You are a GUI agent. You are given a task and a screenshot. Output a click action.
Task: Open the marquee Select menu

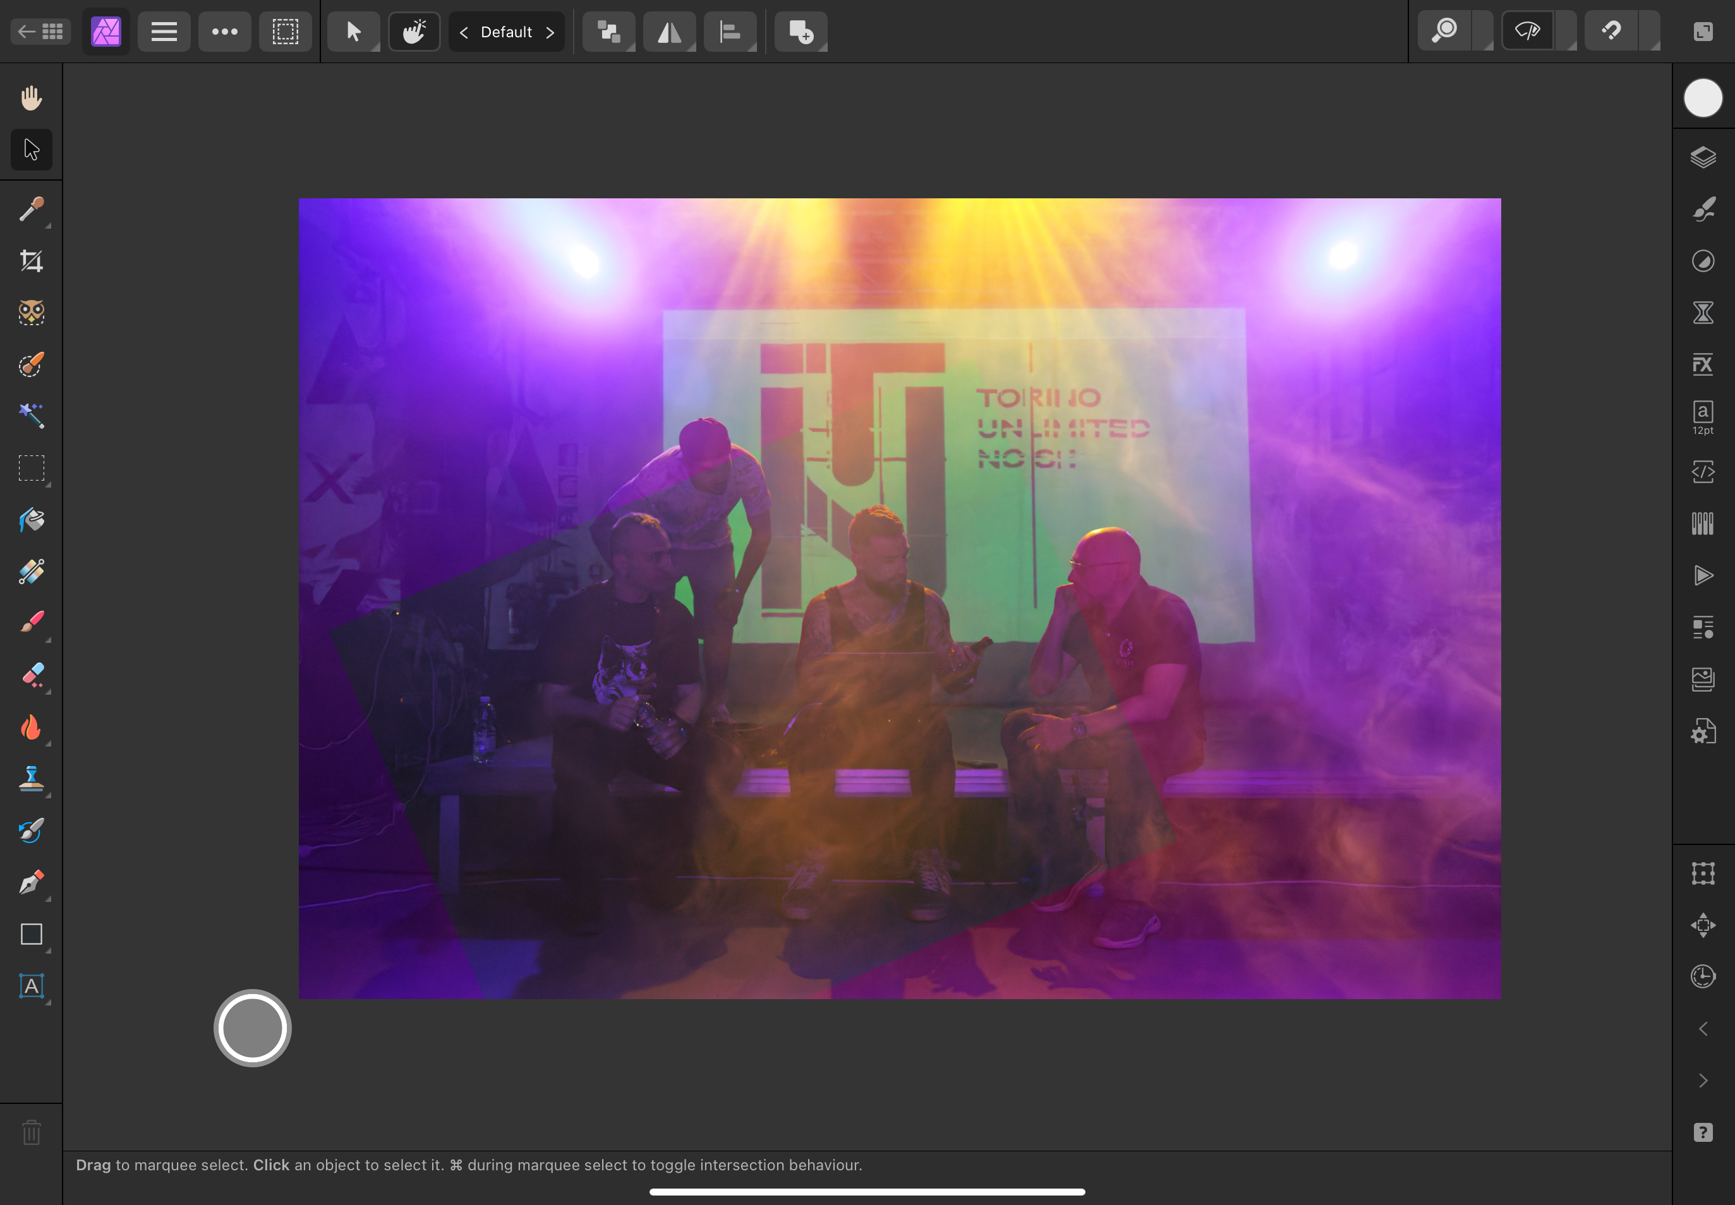click(x=286, y=32)
